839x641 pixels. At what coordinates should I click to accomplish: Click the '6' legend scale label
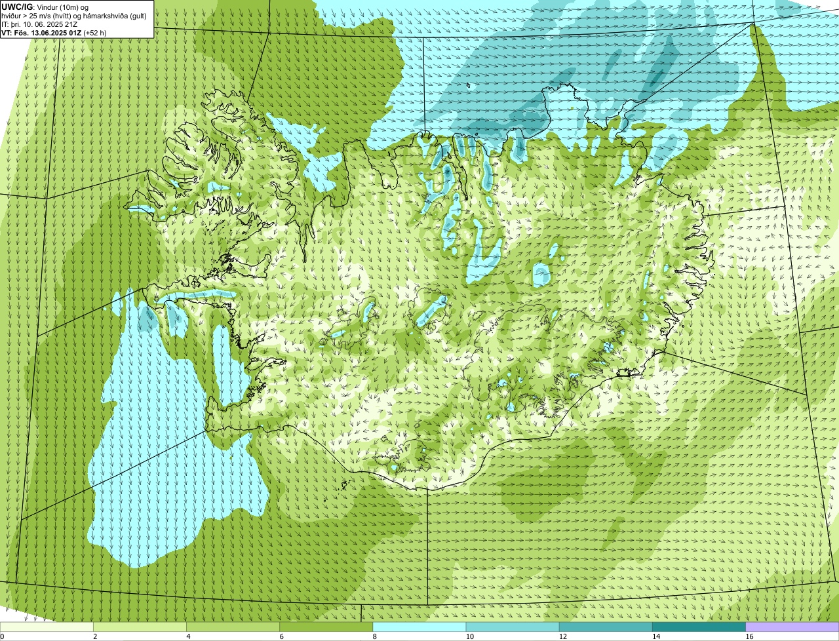(x=281, y=636)
